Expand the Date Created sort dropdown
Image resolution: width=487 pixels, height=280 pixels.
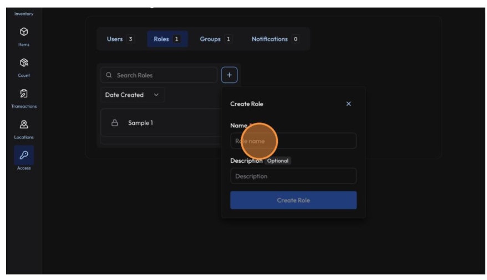133,95
